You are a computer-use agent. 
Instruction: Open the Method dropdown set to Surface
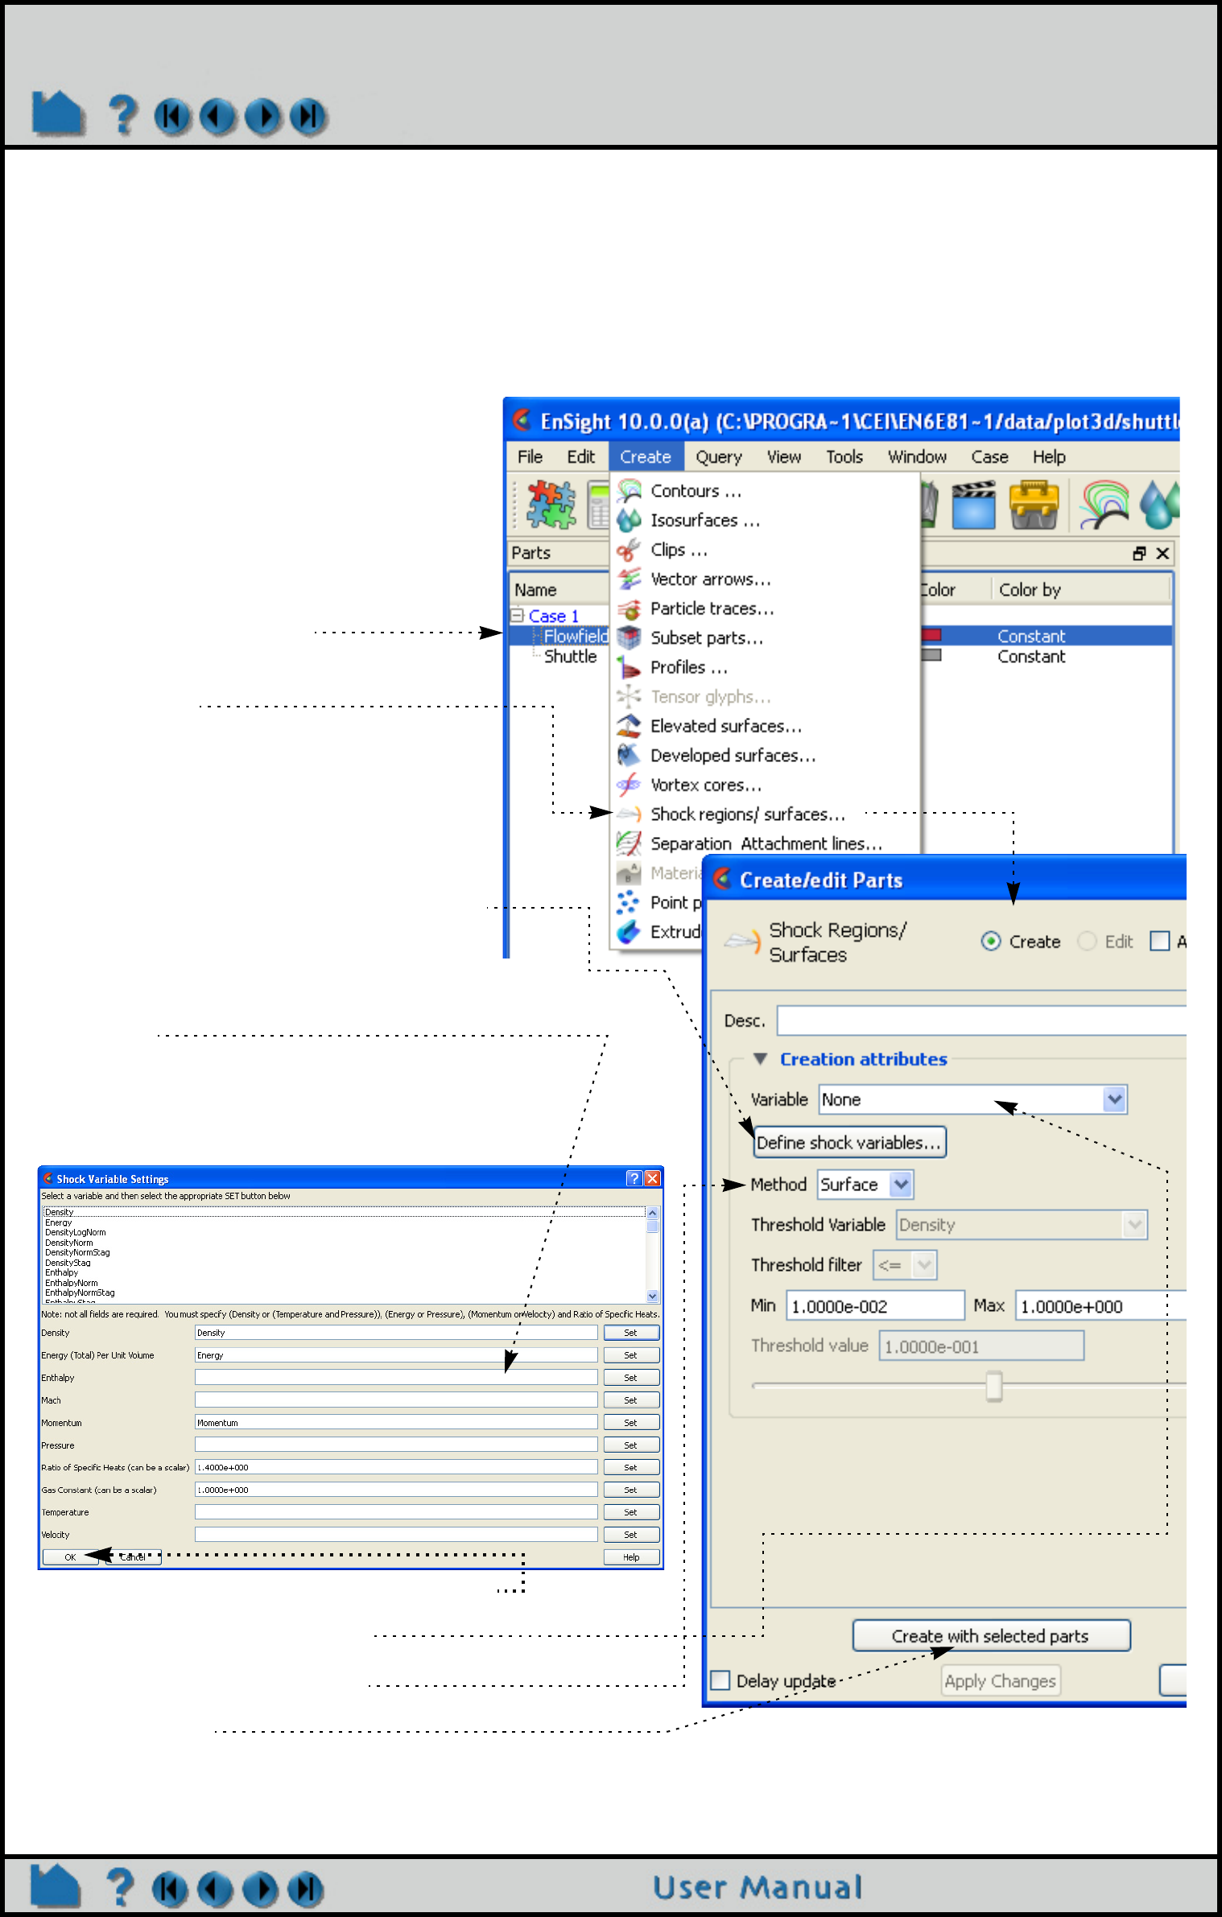pyautogui.click(x=865, y=1185)
